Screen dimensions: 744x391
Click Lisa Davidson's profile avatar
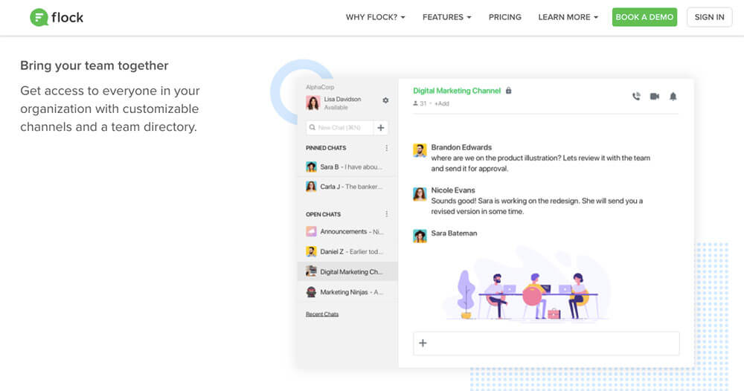point(312,103)
